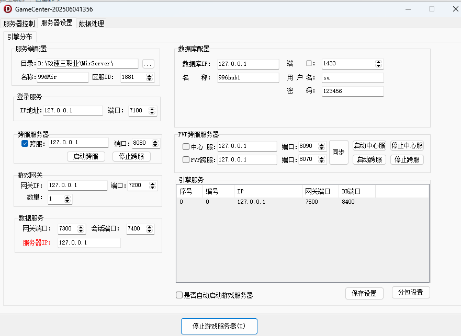
Task: Click the gateway 数量 stepper
Action: click(x=68, y=199)
